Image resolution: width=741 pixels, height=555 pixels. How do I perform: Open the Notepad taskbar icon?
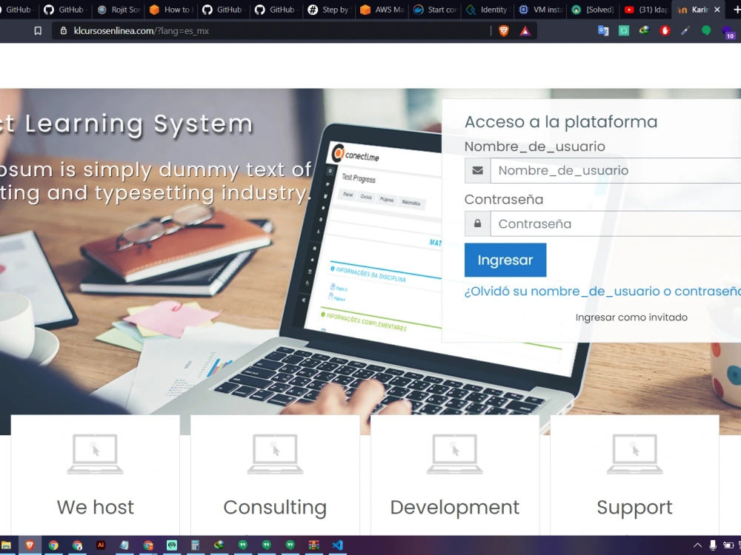[x=124, y=545]
